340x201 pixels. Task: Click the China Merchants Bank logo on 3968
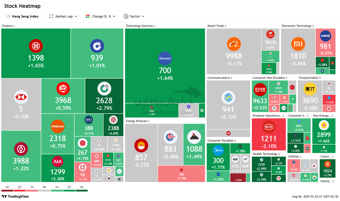(63, 89)
